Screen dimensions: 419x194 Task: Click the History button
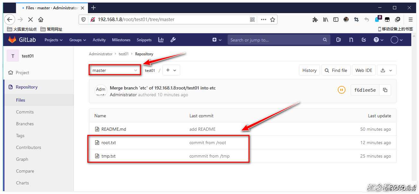pos(310,70)
